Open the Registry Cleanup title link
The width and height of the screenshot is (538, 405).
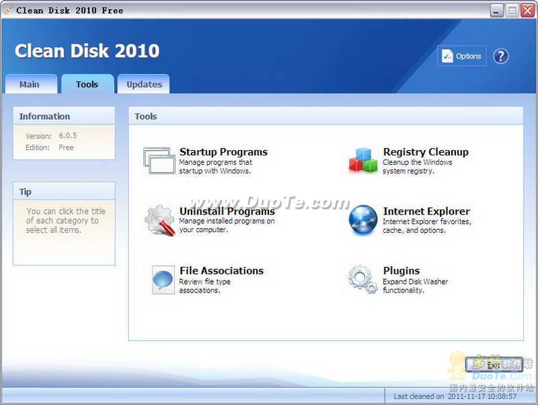tap(426, 151)
